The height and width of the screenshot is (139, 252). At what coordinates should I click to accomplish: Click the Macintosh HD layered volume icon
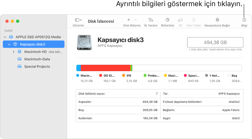click(x=20, y=51)
